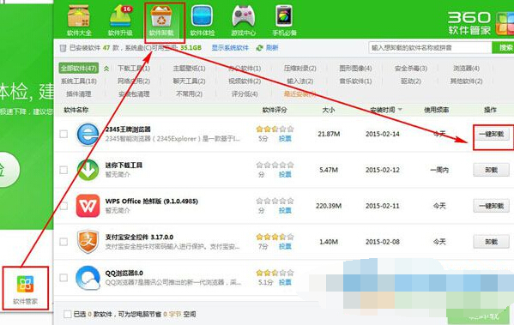The width and height of the screenshot is (514, 325).
Task: Sort by 安装时间 column arrow
Action: pyautogui.click(x=400, y=110)
